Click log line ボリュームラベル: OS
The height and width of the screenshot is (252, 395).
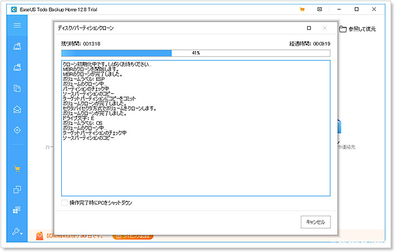coord(83,123)
